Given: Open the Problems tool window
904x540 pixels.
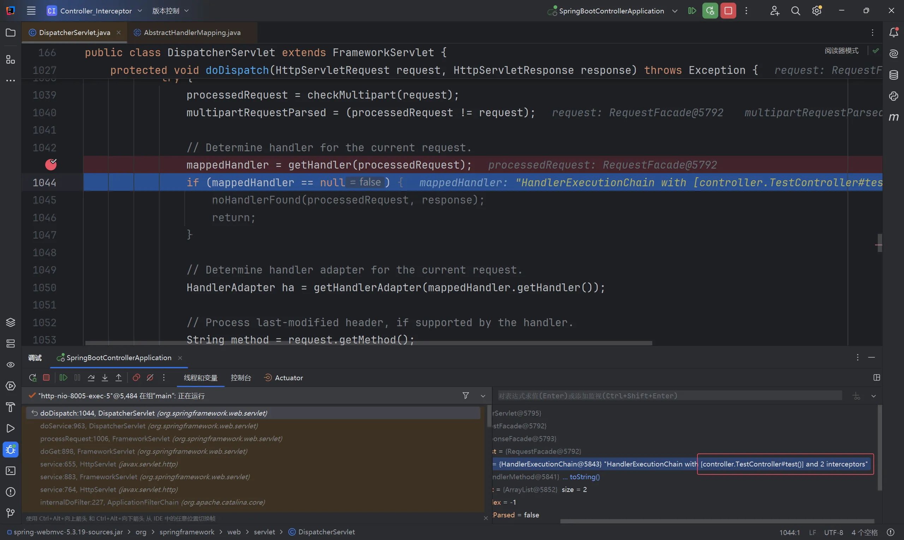Looking at the screenshot, I should [11, 492].
